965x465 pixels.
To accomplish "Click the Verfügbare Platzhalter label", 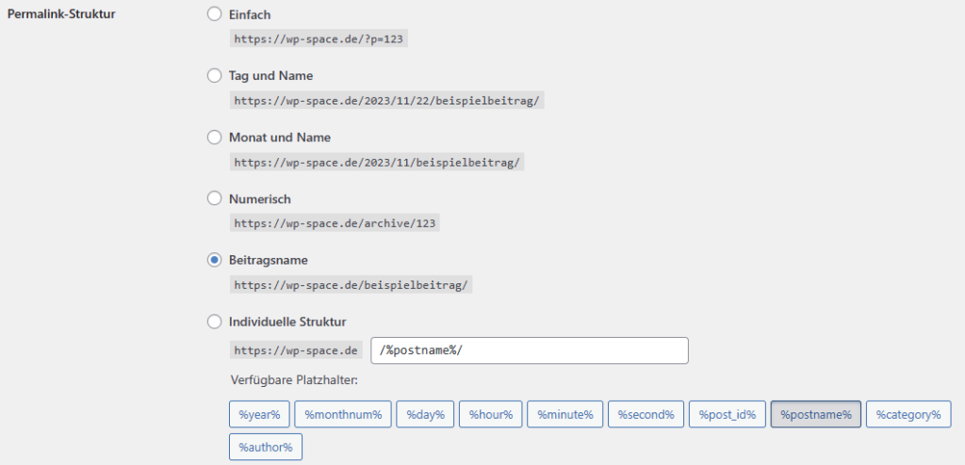I will (294, 380).
